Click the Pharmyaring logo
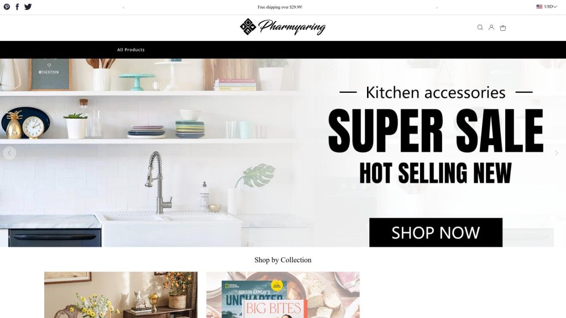Viewport: 566px width, 318px height. [282, 27]
